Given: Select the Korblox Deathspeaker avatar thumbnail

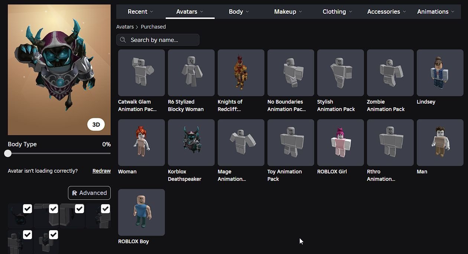Looking at the screenshot, I should coord(191,143).
